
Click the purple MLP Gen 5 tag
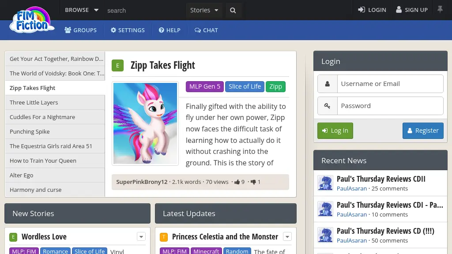click(204, 86)
